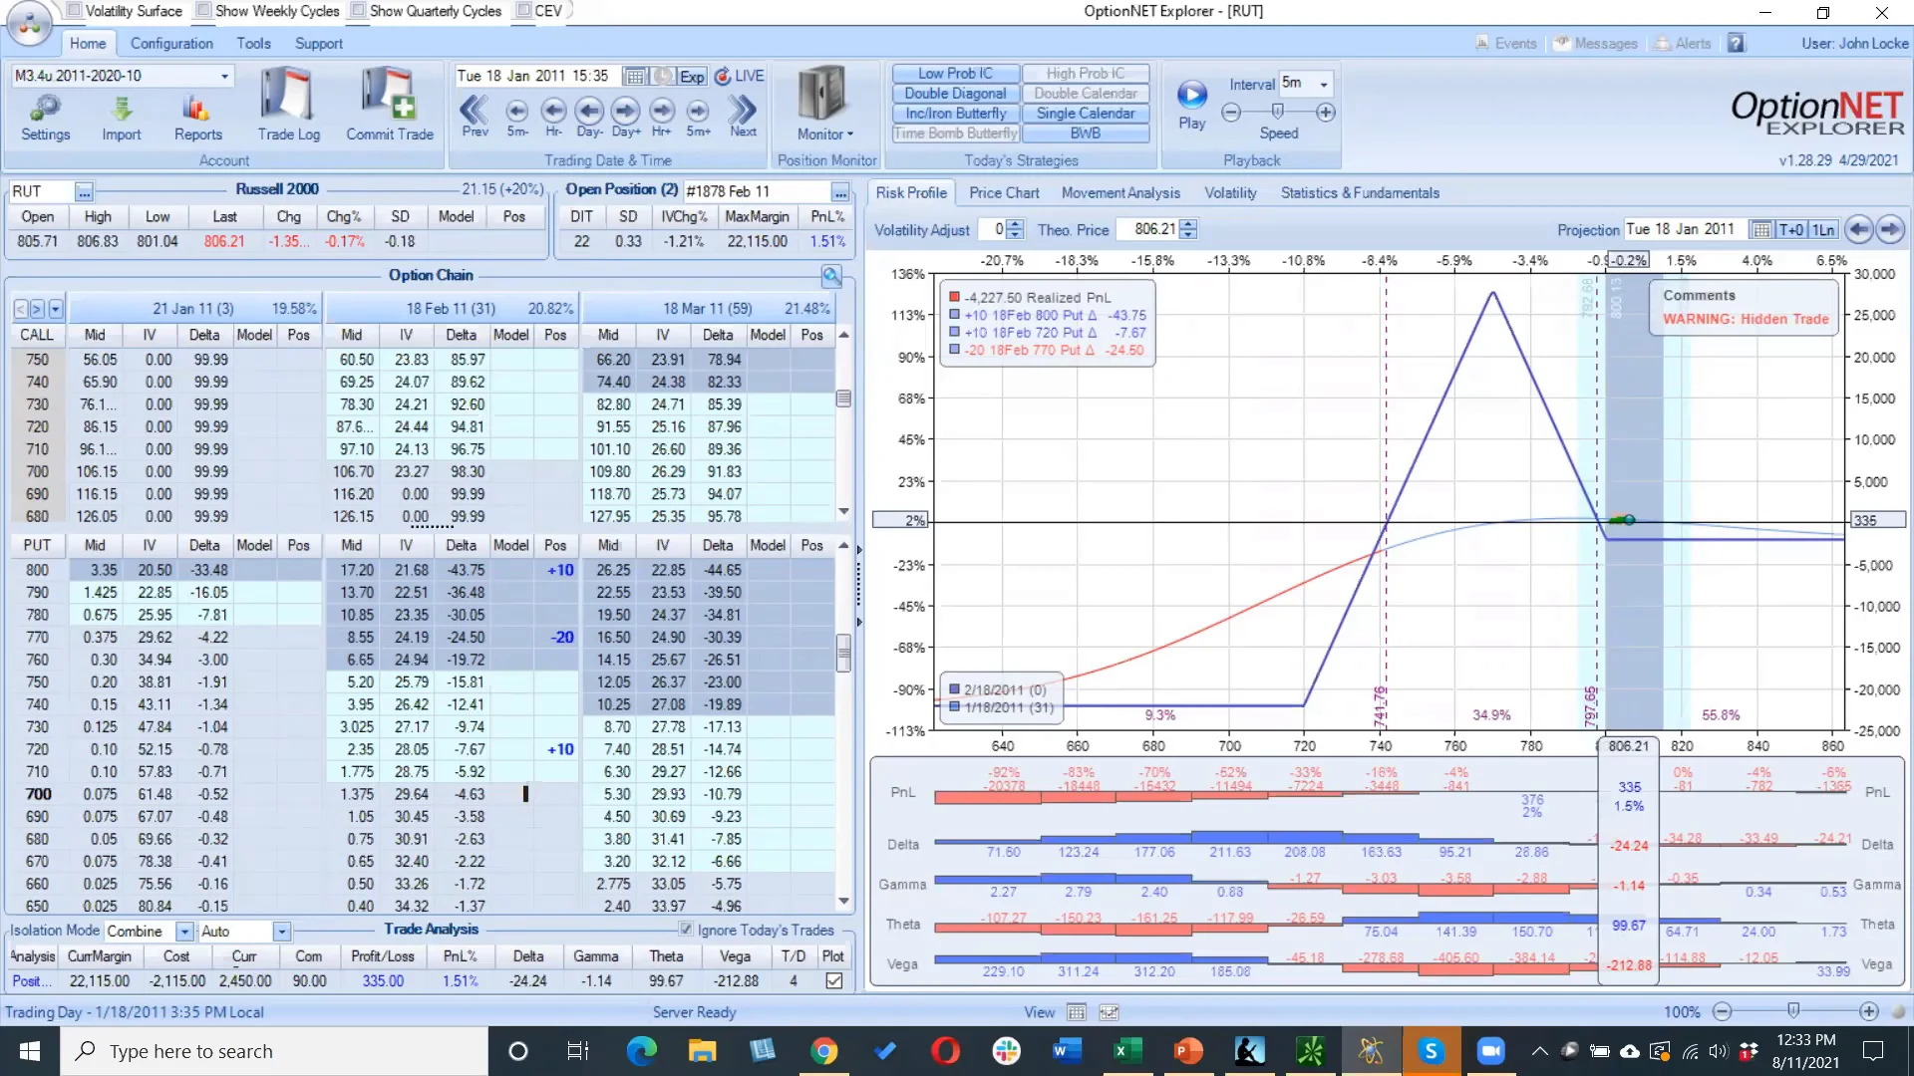1914x1076 pixels.
Task: Decrease playback speed with minus
Action: tap(1231, 113)
